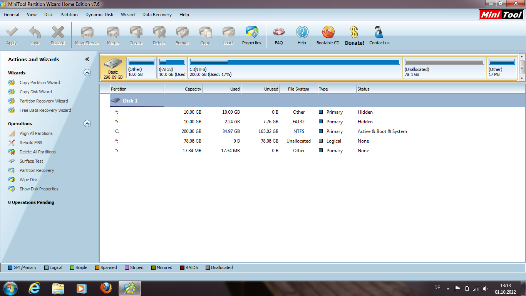Select the (Other) 10.0 GB disk map block
Image resolution: width=526 pixels, height=296 pixels.
141,68
